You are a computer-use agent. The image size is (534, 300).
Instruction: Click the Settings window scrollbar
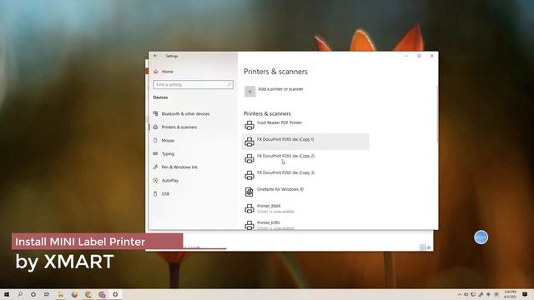coord(437,114)
